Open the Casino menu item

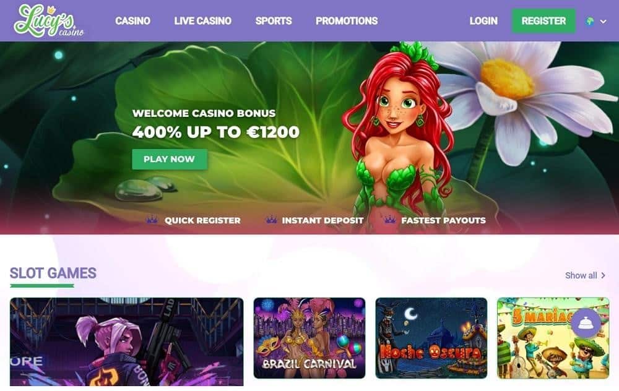coord(132,21)
